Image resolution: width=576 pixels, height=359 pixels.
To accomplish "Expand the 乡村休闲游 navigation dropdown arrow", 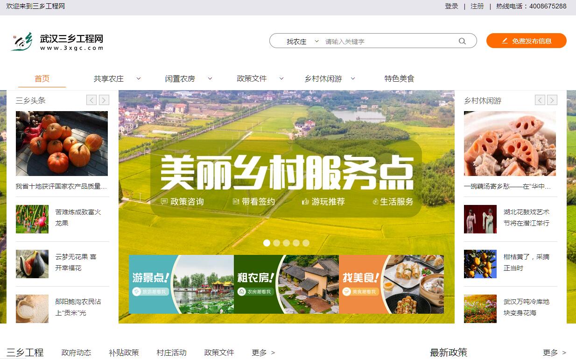I will (353, 78).
